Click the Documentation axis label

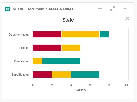19,35
